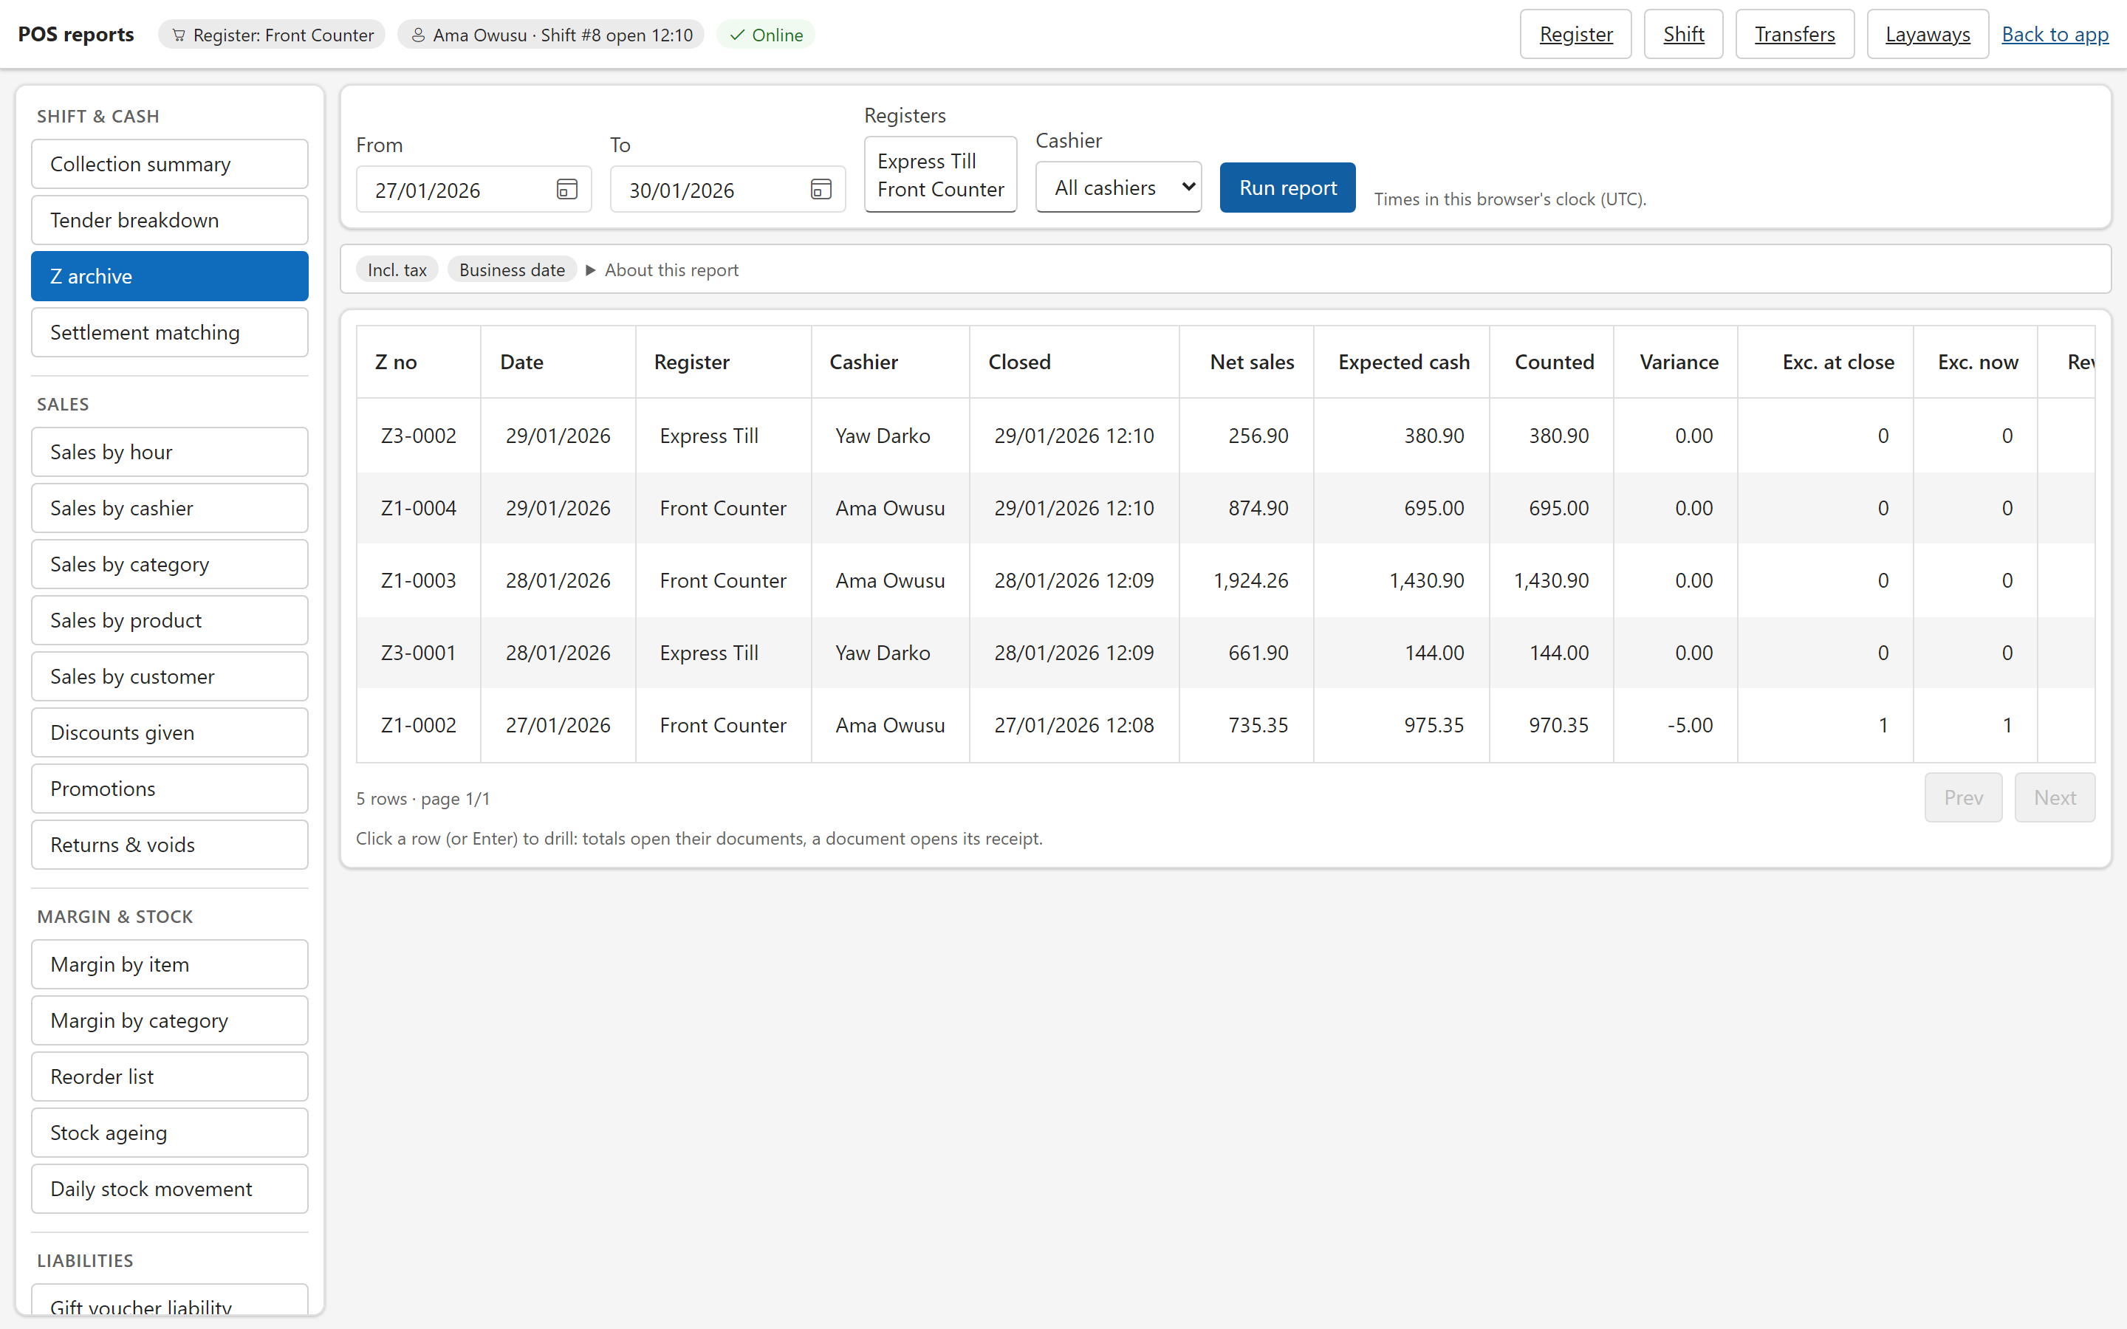Open Stock ageing report
This screenshot has height=1329, width=2127.
click(x=170, y=1133)
